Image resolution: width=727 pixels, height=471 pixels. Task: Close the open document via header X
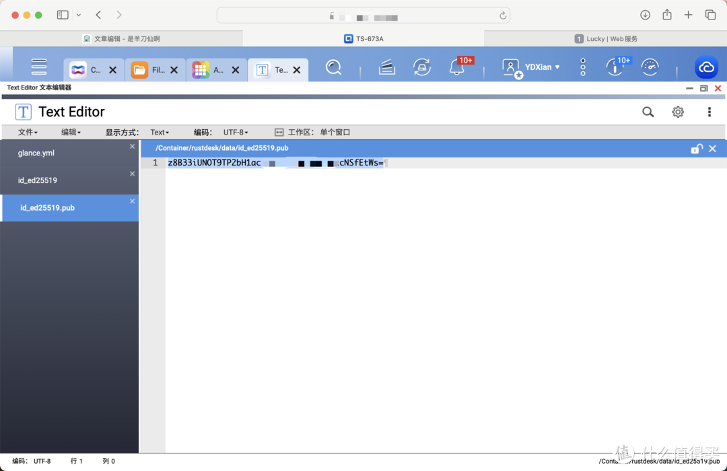tap(713, 148)
